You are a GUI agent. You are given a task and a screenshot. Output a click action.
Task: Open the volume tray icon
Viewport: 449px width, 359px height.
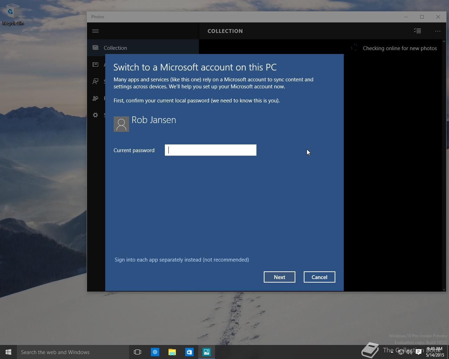tap(409, 352)
